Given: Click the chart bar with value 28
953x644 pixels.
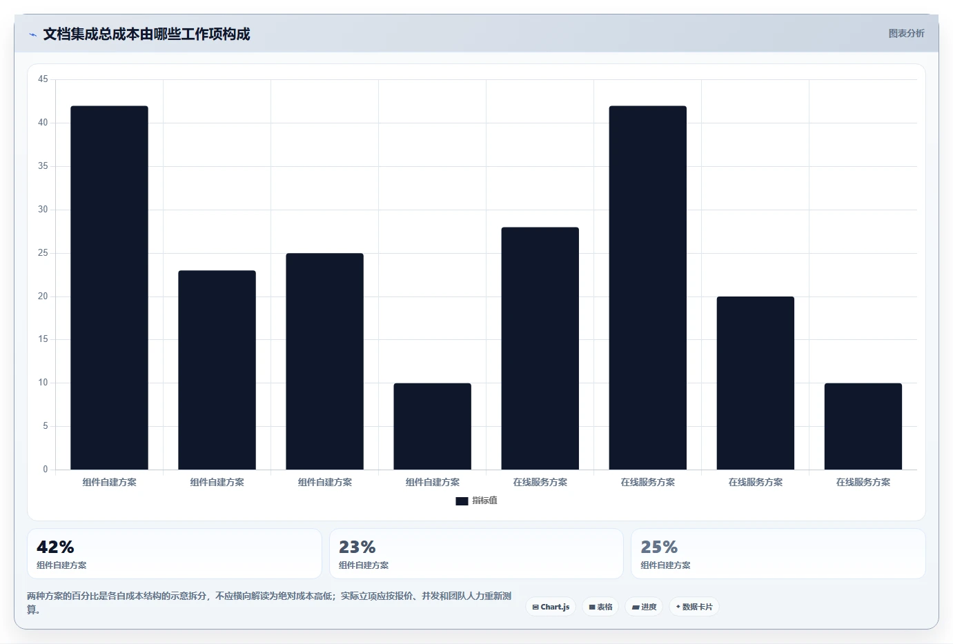Looking at the screenshot, I should (x=540, y=348).
